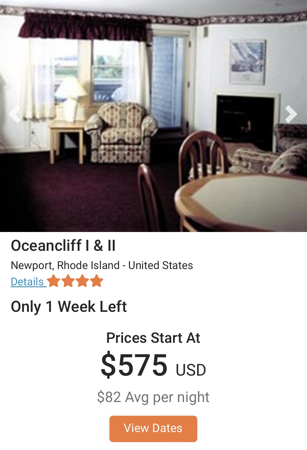Click the Only 1 Week Left notice
The width and height of the screenshot is (307, 450).
pyautogui.click(x=69, y=307)
